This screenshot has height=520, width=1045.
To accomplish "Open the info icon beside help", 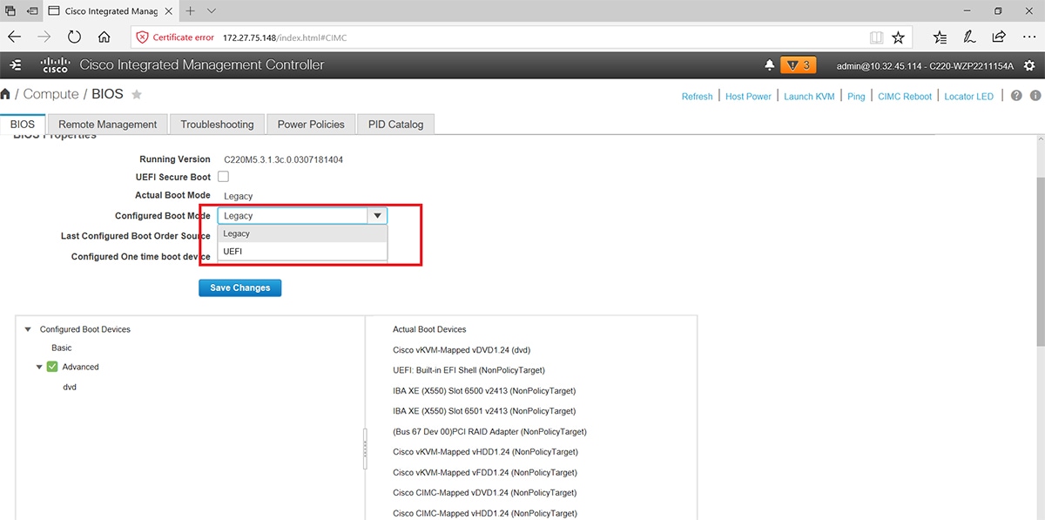I will (x=1035, y=96).
